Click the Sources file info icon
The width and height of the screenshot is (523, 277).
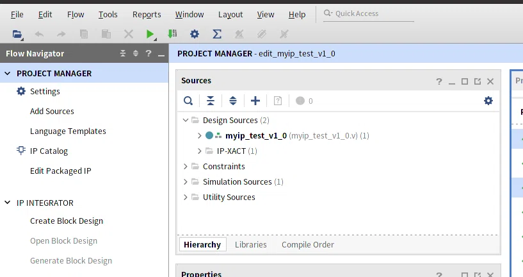coord(278,101)
